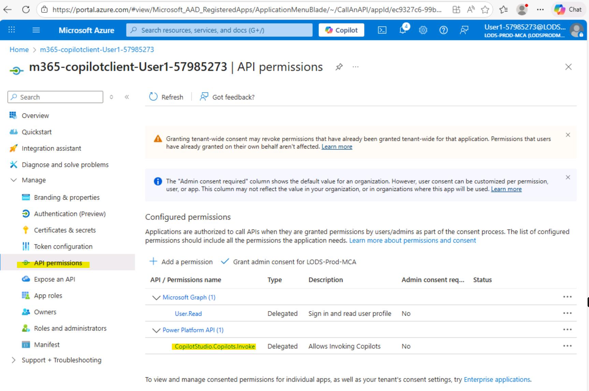Go to Expose an API page
The height and width of the screenshot is (391, 589).
tap(54, 279)
